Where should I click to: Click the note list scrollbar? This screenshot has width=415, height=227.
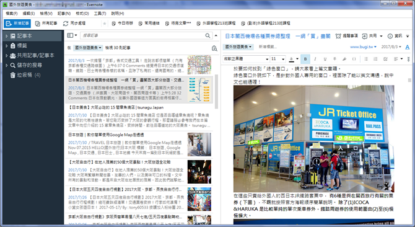[216, 92]
